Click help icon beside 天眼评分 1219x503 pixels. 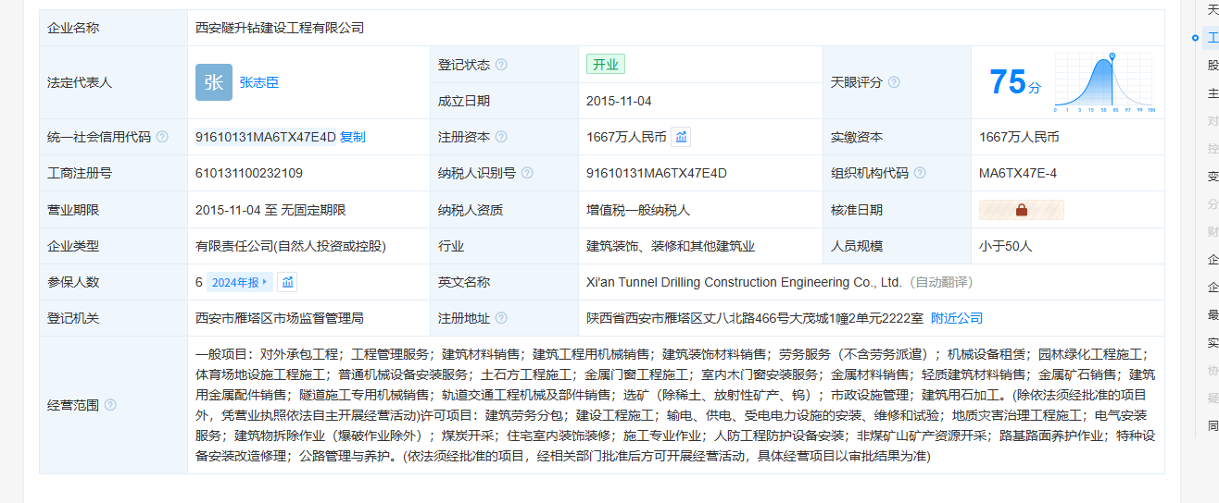pyautogui.click(x=894, y=82)
